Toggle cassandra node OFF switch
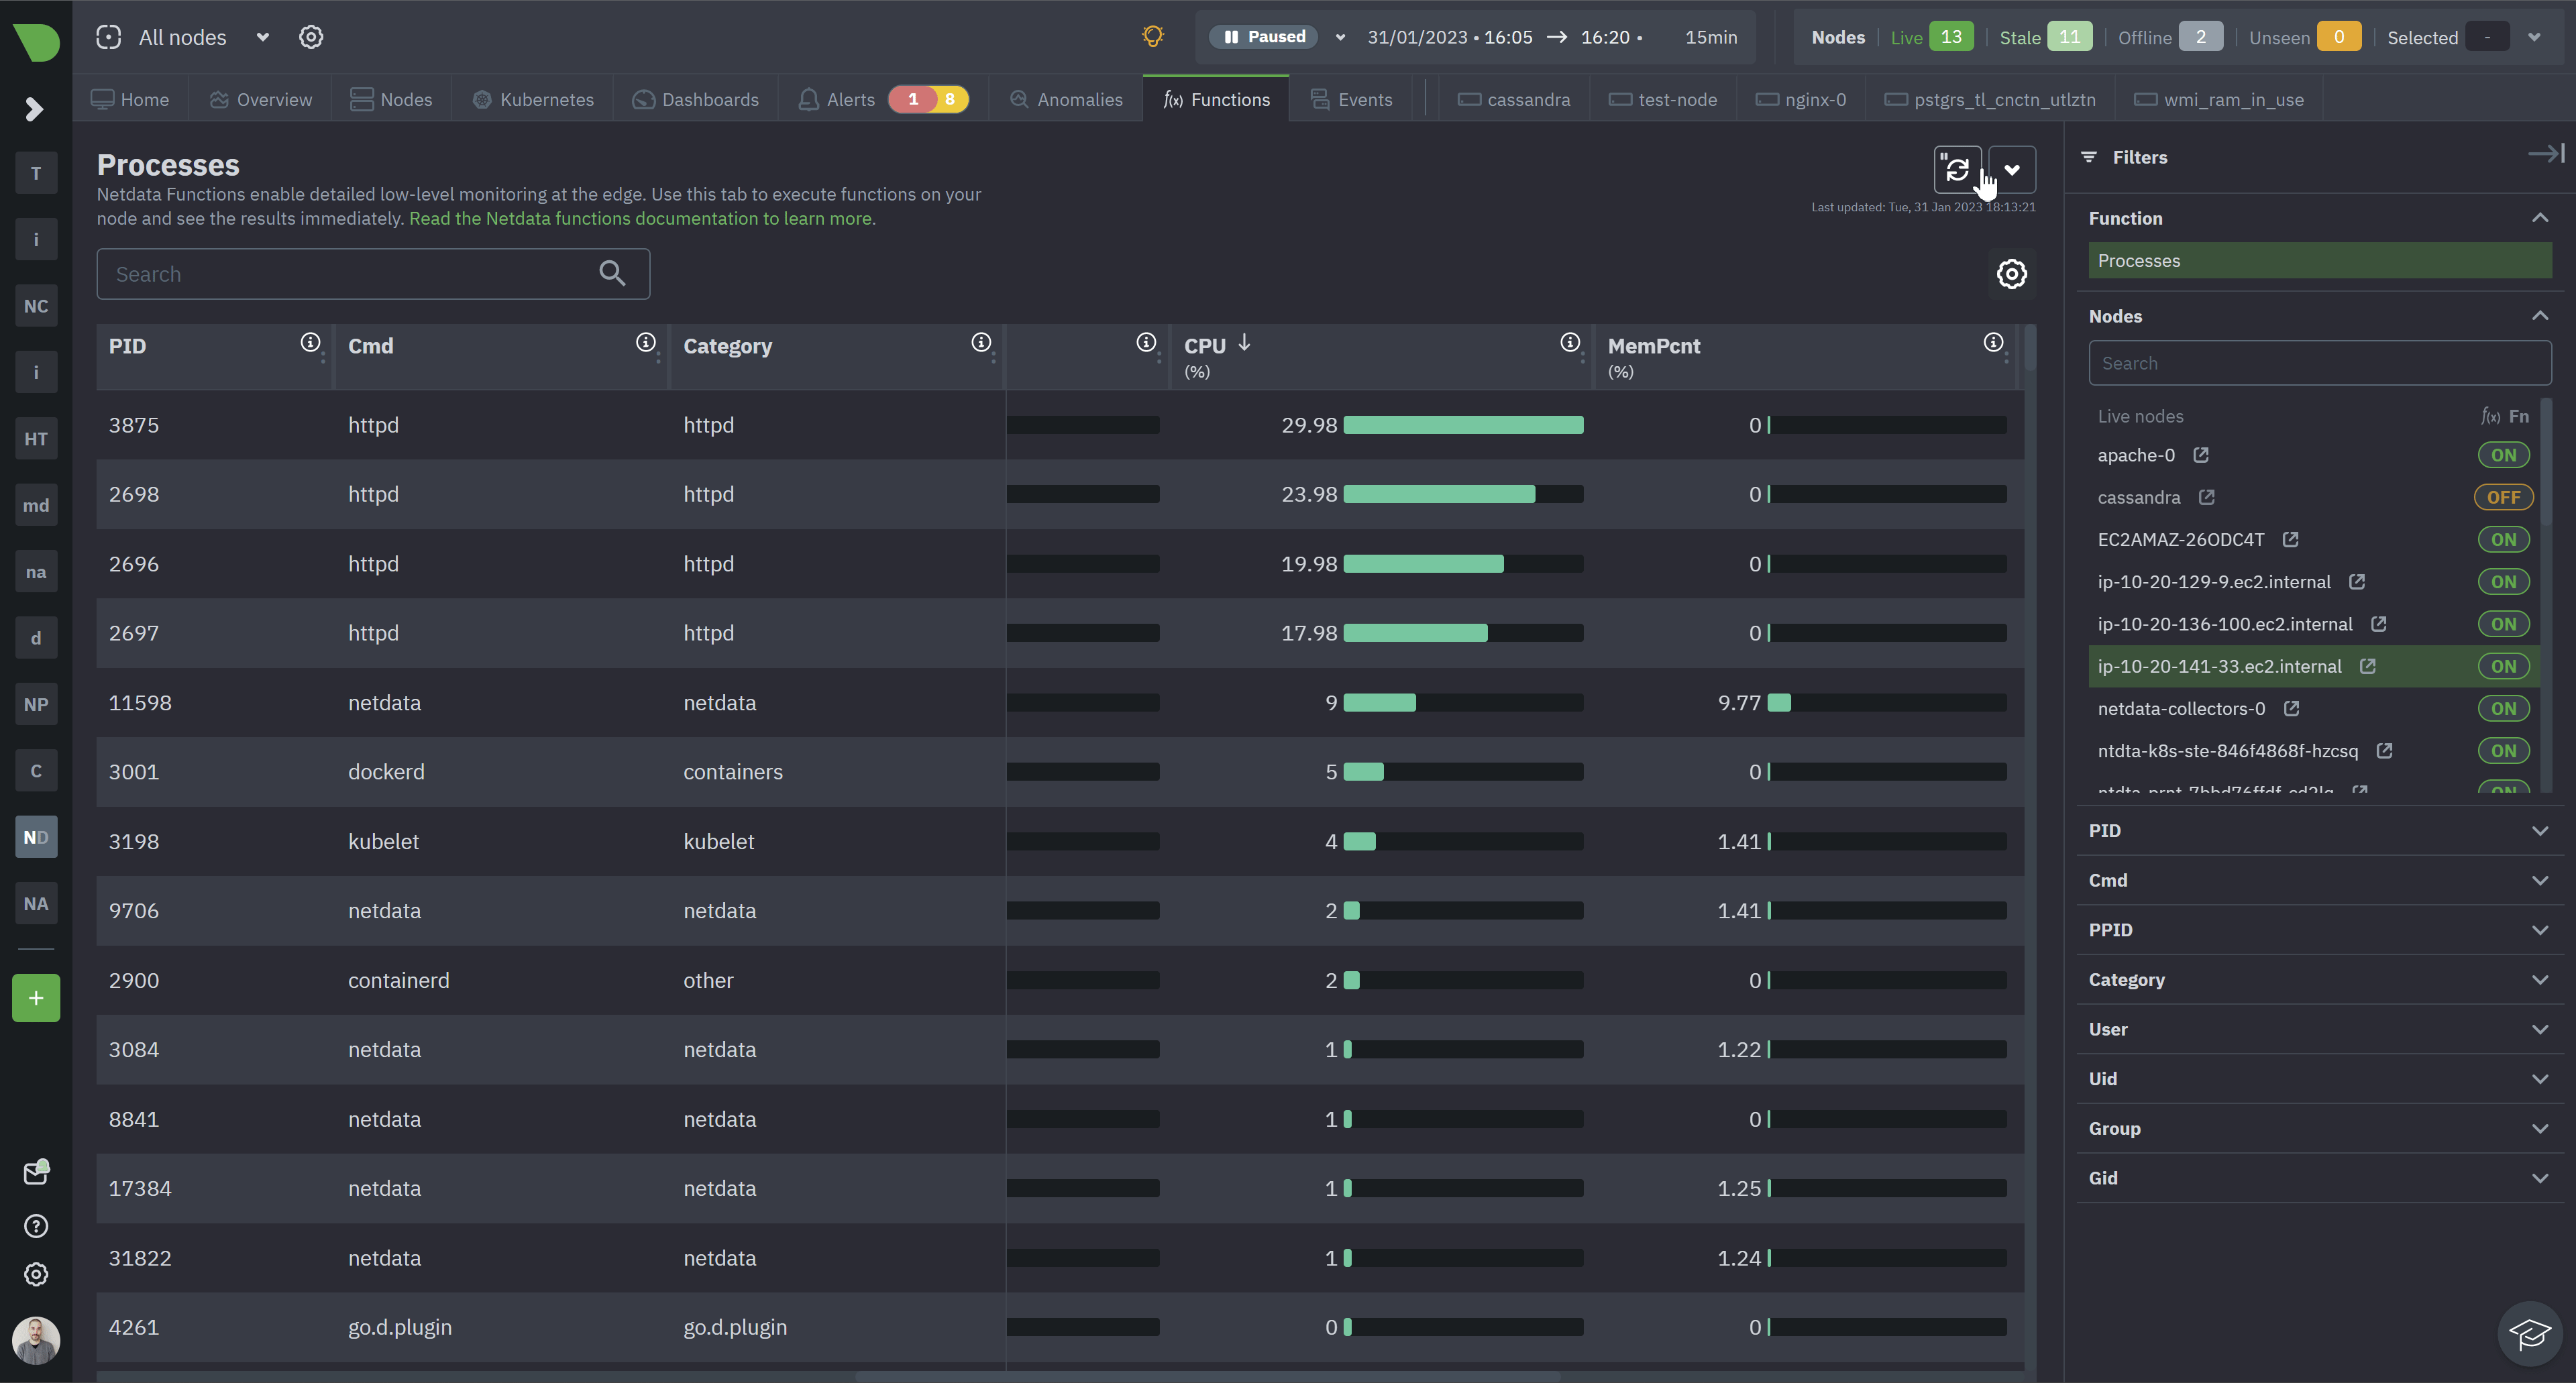Screen dimensions: 2576x1383 click(x=2503, y=497)
